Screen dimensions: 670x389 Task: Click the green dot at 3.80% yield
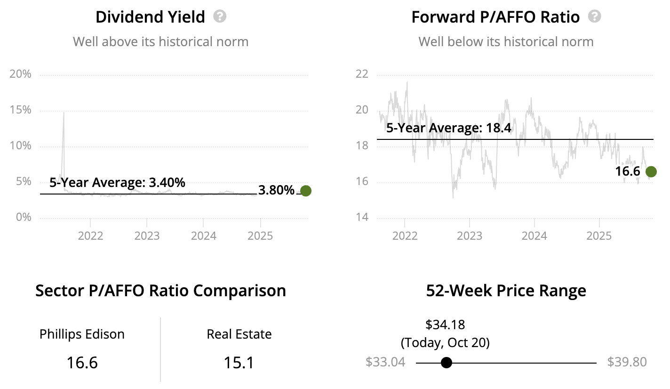pos(306,191)
